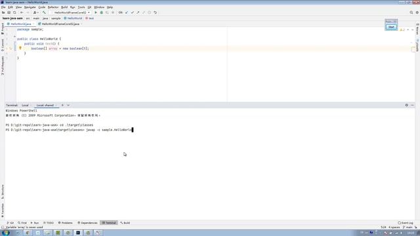The width and height of the screenshot is (420, 236).
Task: Open the Git tool window at bottom
Action: [x=10, y=223]
